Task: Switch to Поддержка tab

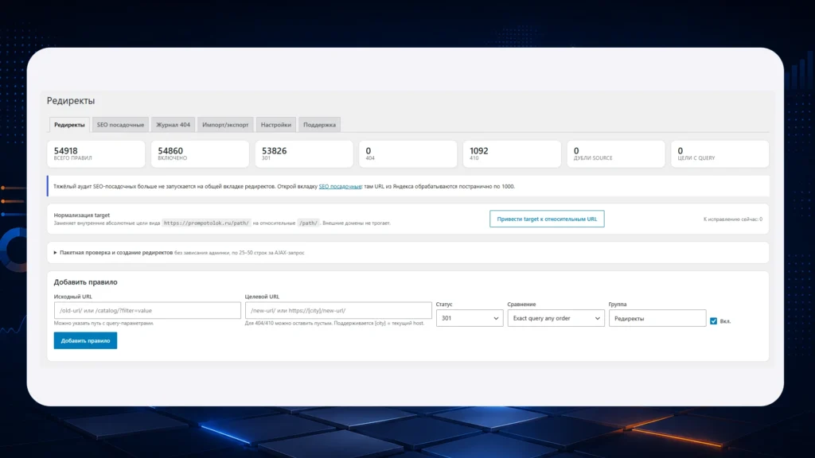Action: (319, 125)
